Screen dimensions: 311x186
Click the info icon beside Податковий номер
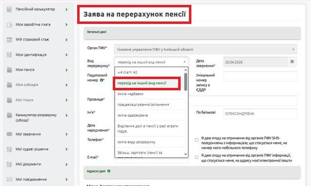[x=102, y=80]
